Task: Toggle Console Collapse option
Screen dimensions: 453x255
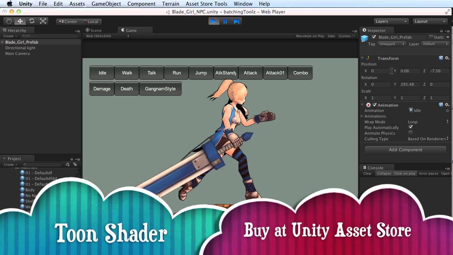Action: tap(384, 174)
